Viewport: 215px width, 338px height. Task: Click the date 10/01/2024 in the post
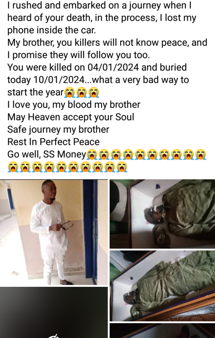[59, 80]
